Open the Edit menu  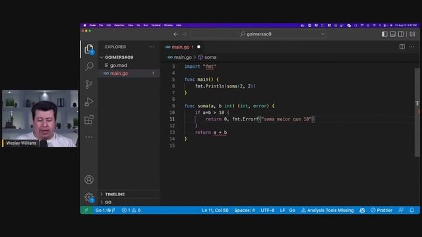pyautogui.click(x=108, y=25)
